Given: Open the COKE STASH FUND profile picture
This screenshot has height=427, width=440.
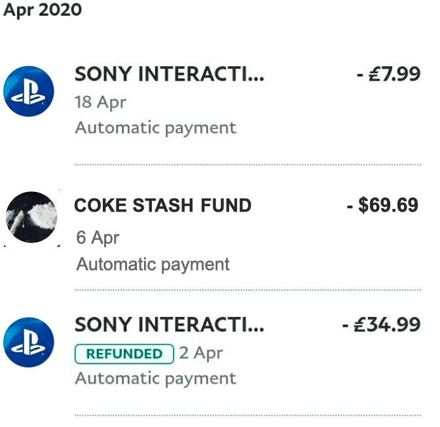Looking at the screenshot, I should pyautogui.click(x=31, y=218).
